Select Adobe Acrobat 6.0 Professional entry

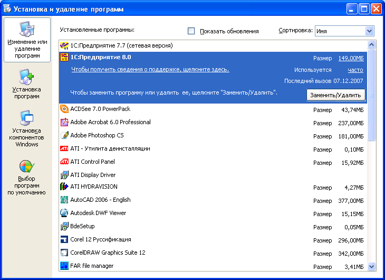(x=213, y=123)
